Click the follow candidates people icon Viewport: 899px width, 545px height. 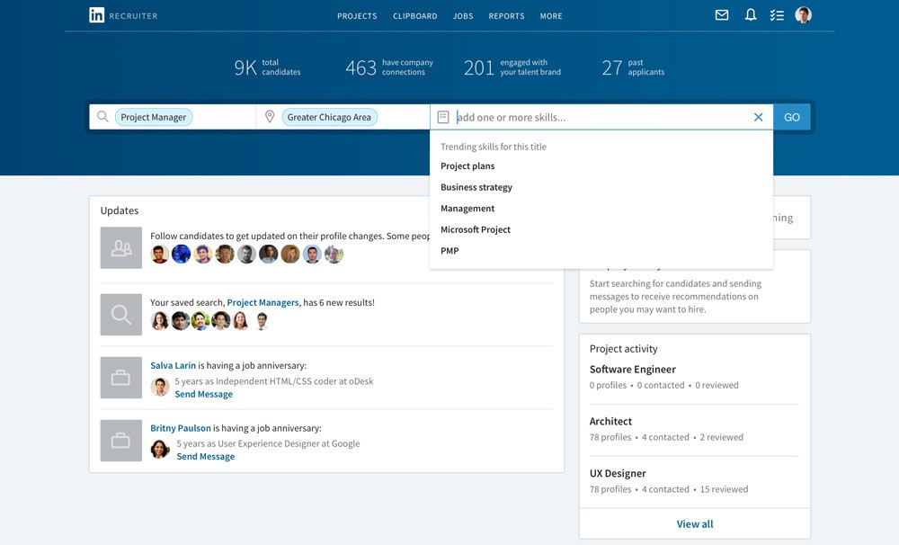tap(120, 254)
